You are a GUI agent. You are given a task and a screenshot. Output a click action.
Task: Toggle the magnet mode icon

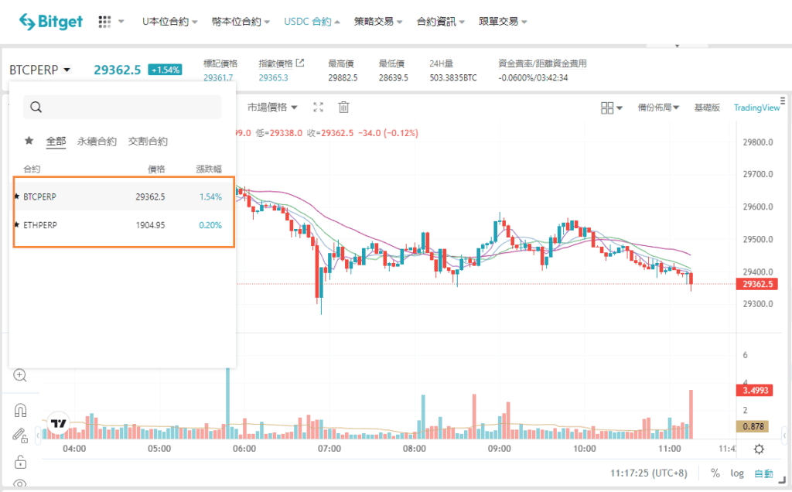(20, 410)
